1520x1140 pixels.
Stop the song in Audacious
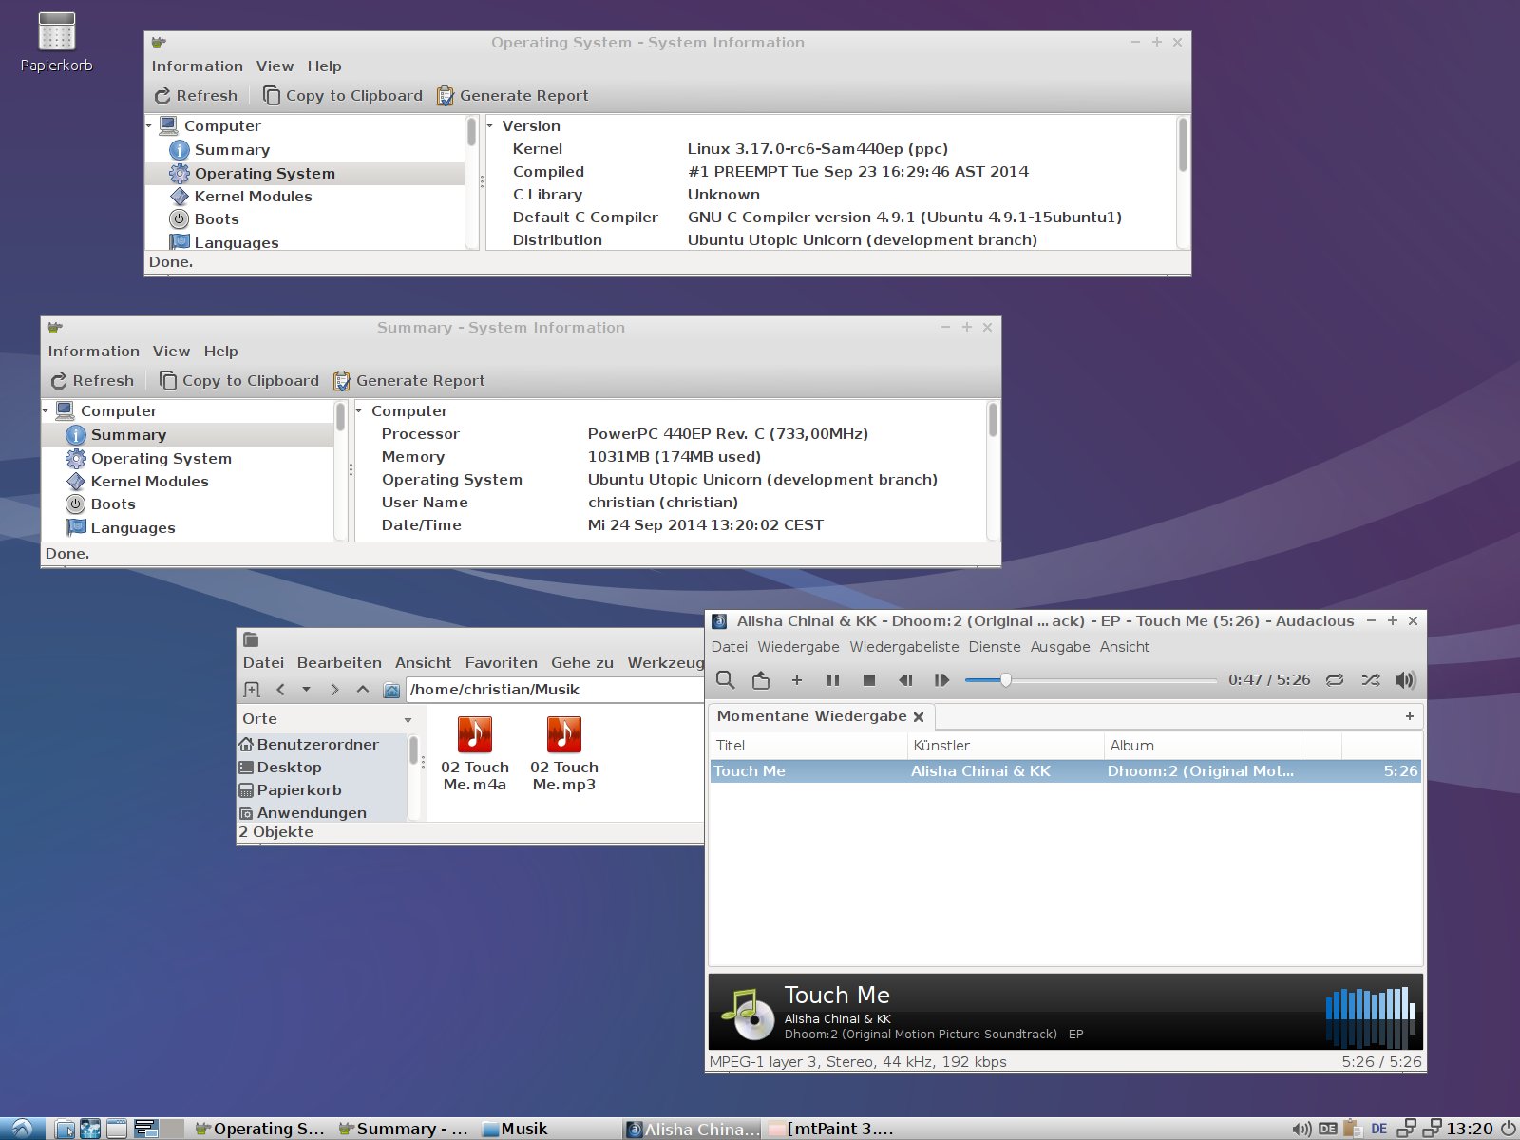coord(868,680)
